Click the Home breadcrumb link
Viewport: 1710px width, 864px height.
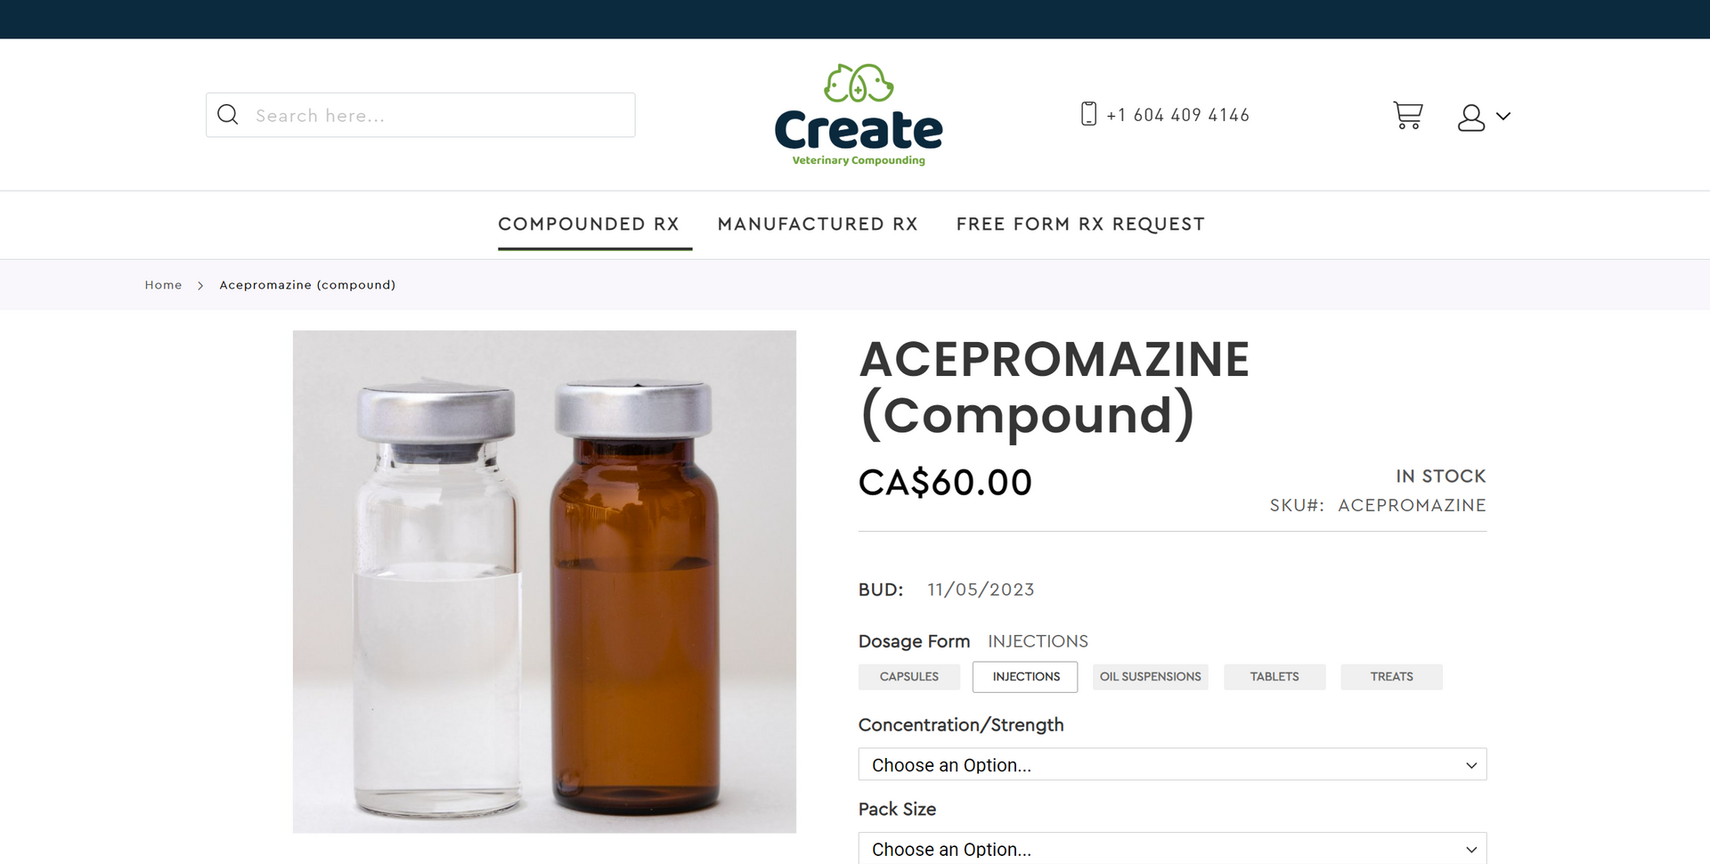pos(163,285)
